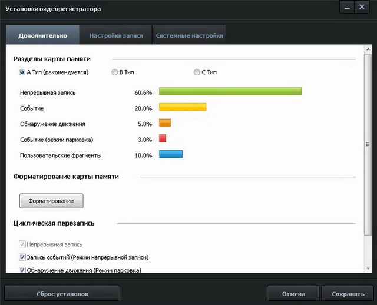This screenshot has height=305, width=377.
Task: Click the 60.6% value
Action: tap(143, 92)
